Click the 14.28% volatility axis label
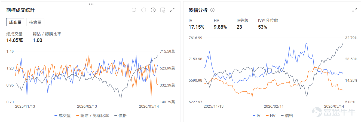This screenshot has width=361, height=122. pos(351,80)
